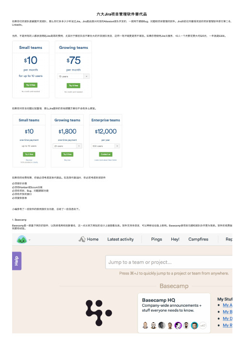Click the large black Basecamp HQ logo
Screen dimensions: 244x345
99,313
